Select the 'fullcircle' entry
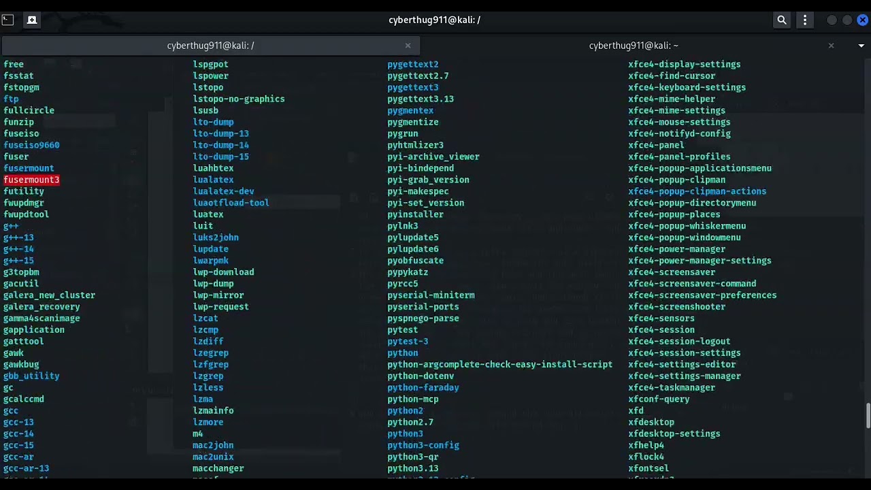 pyautogui.click(x=29, y=110)
